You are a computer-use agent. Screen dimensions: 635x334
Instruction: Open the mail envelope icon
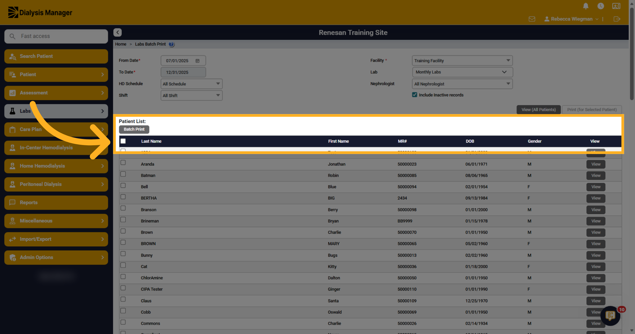tap(532, 19)
